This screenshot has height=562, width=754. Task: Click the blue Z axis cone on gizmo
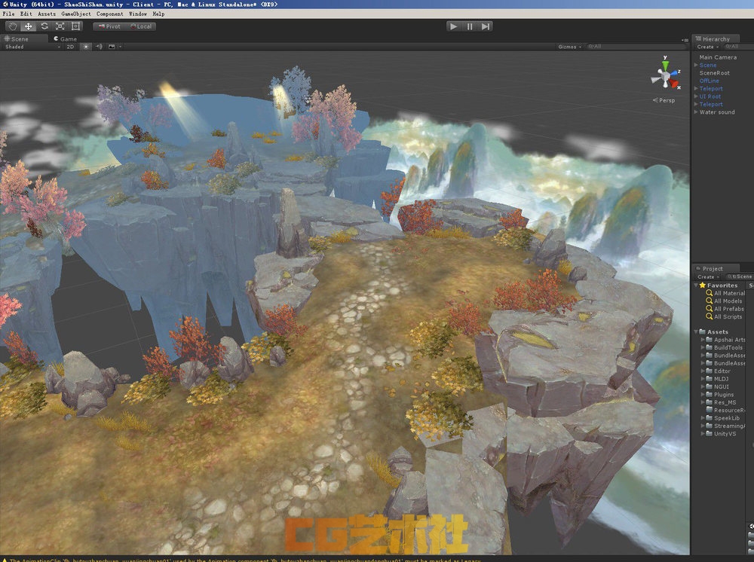(673, 72)
